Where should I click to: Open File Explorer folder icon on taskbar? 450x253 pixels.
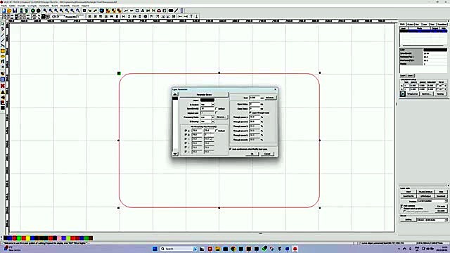click(217, 249)
